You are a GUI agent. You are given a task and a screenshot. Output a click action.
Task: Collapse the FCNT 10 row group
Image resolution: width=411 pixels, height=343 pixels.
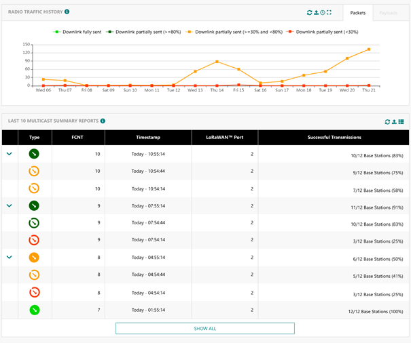point(10,154)
